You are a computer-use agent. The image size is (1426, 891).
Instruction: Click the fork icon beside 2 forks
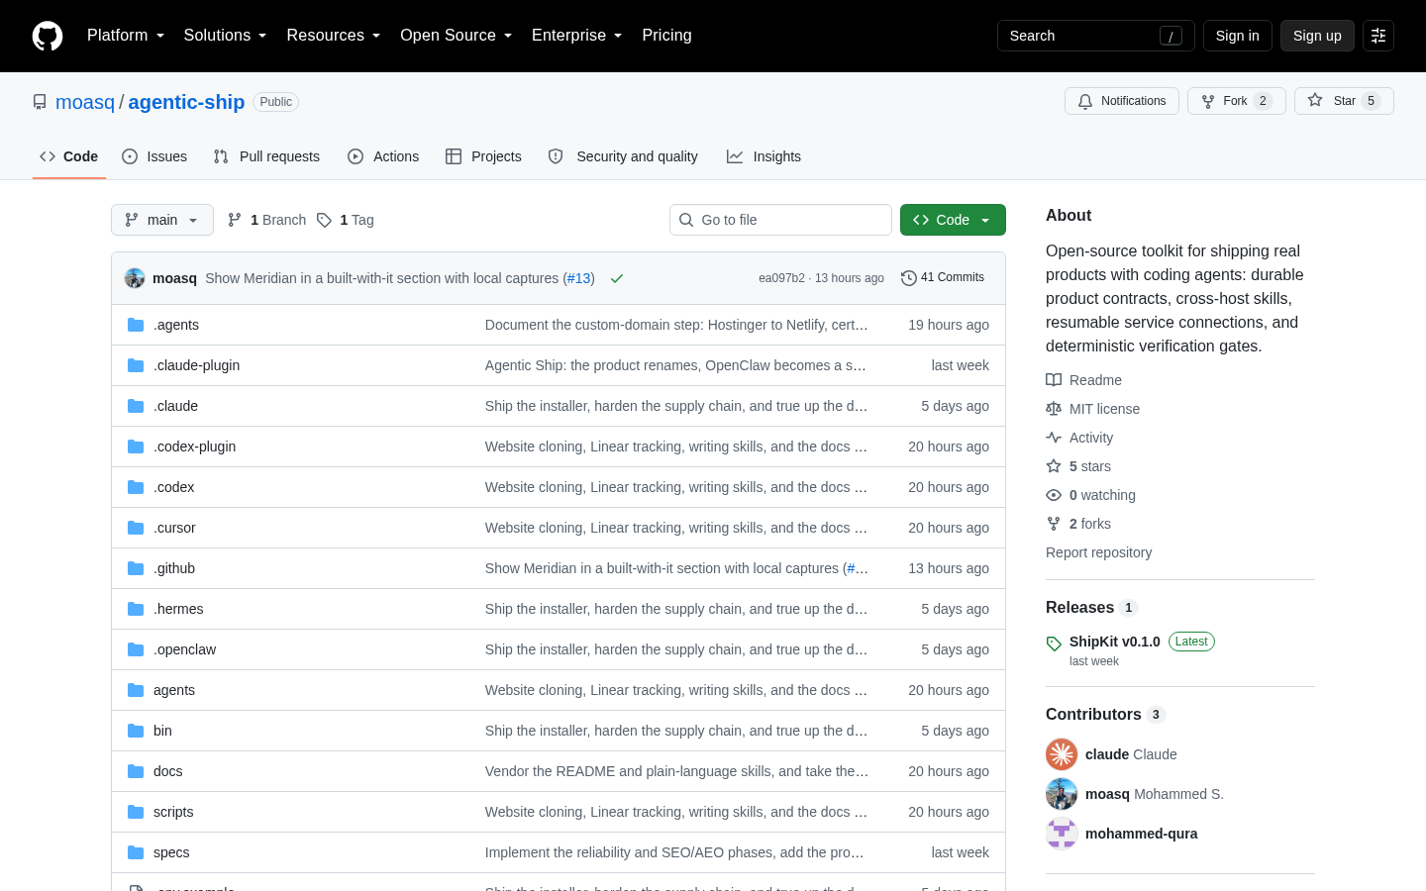[1054, 524]
